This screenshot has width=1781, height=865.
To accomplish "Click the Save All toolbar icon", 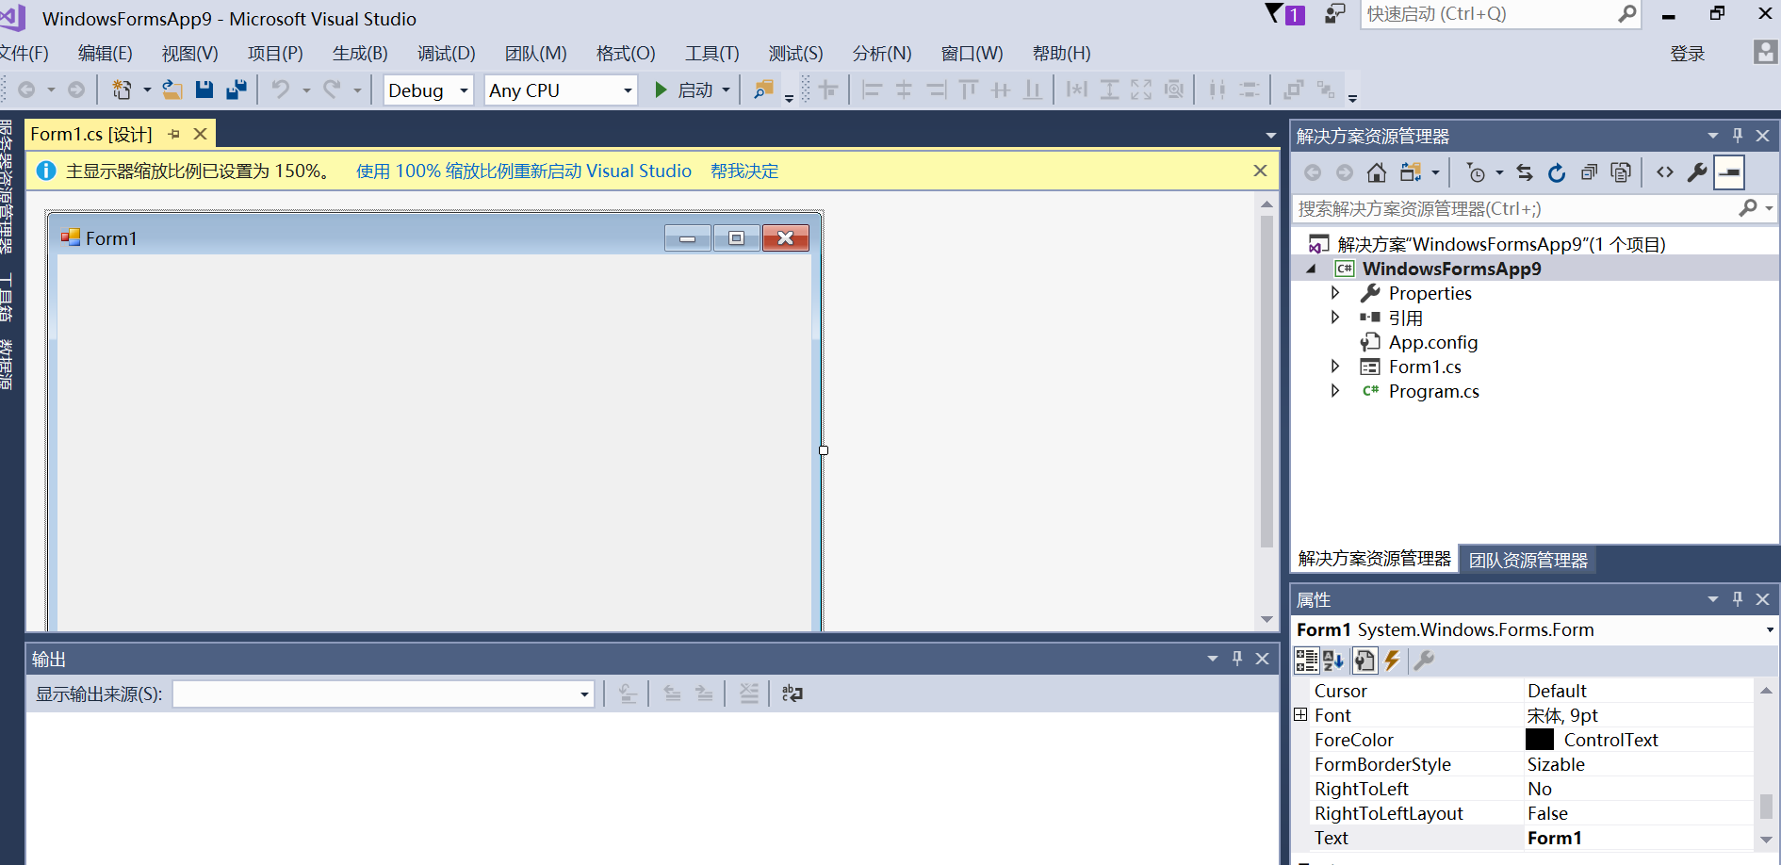I will point(236,90).
